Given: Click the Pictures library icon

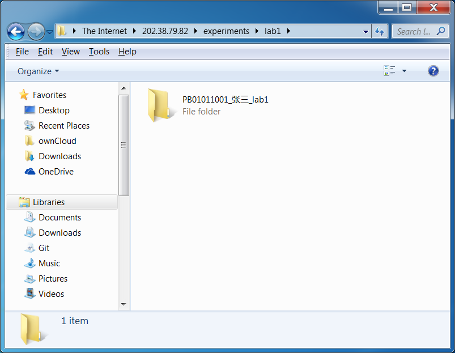Looking at the screenshot, I should tap(29, 279).
